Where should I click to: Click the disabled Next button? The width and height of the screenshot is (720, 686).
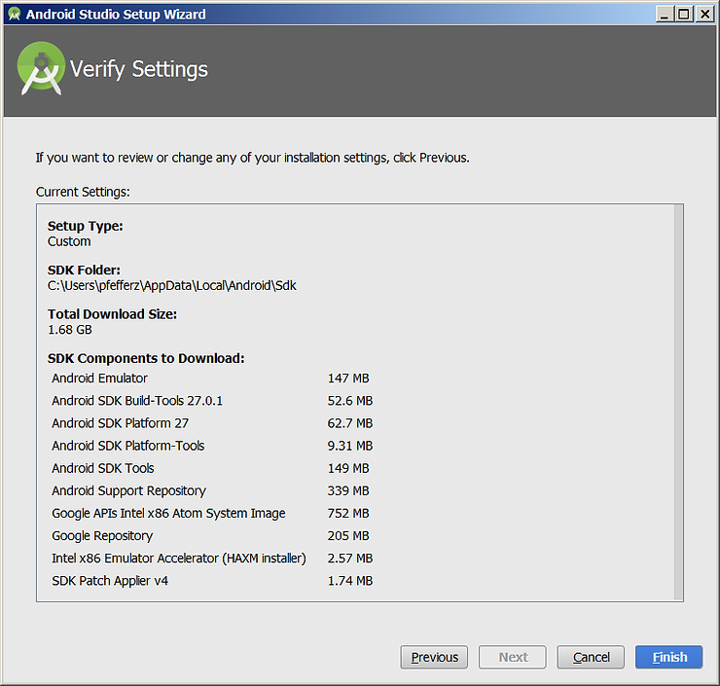[513, 657]
